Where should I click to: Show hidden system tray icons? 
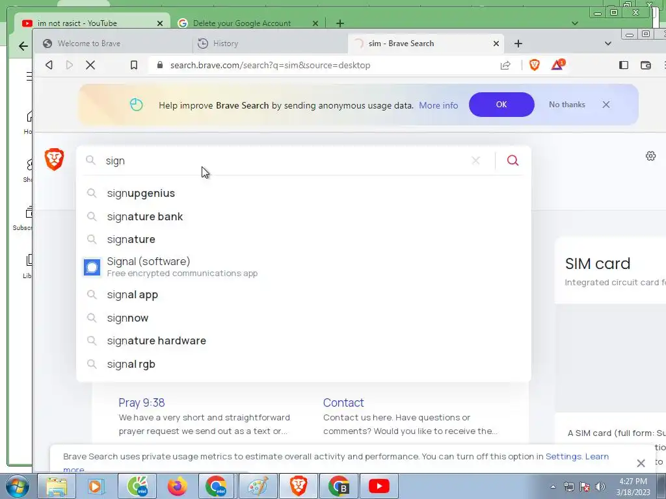click(553, 487)
